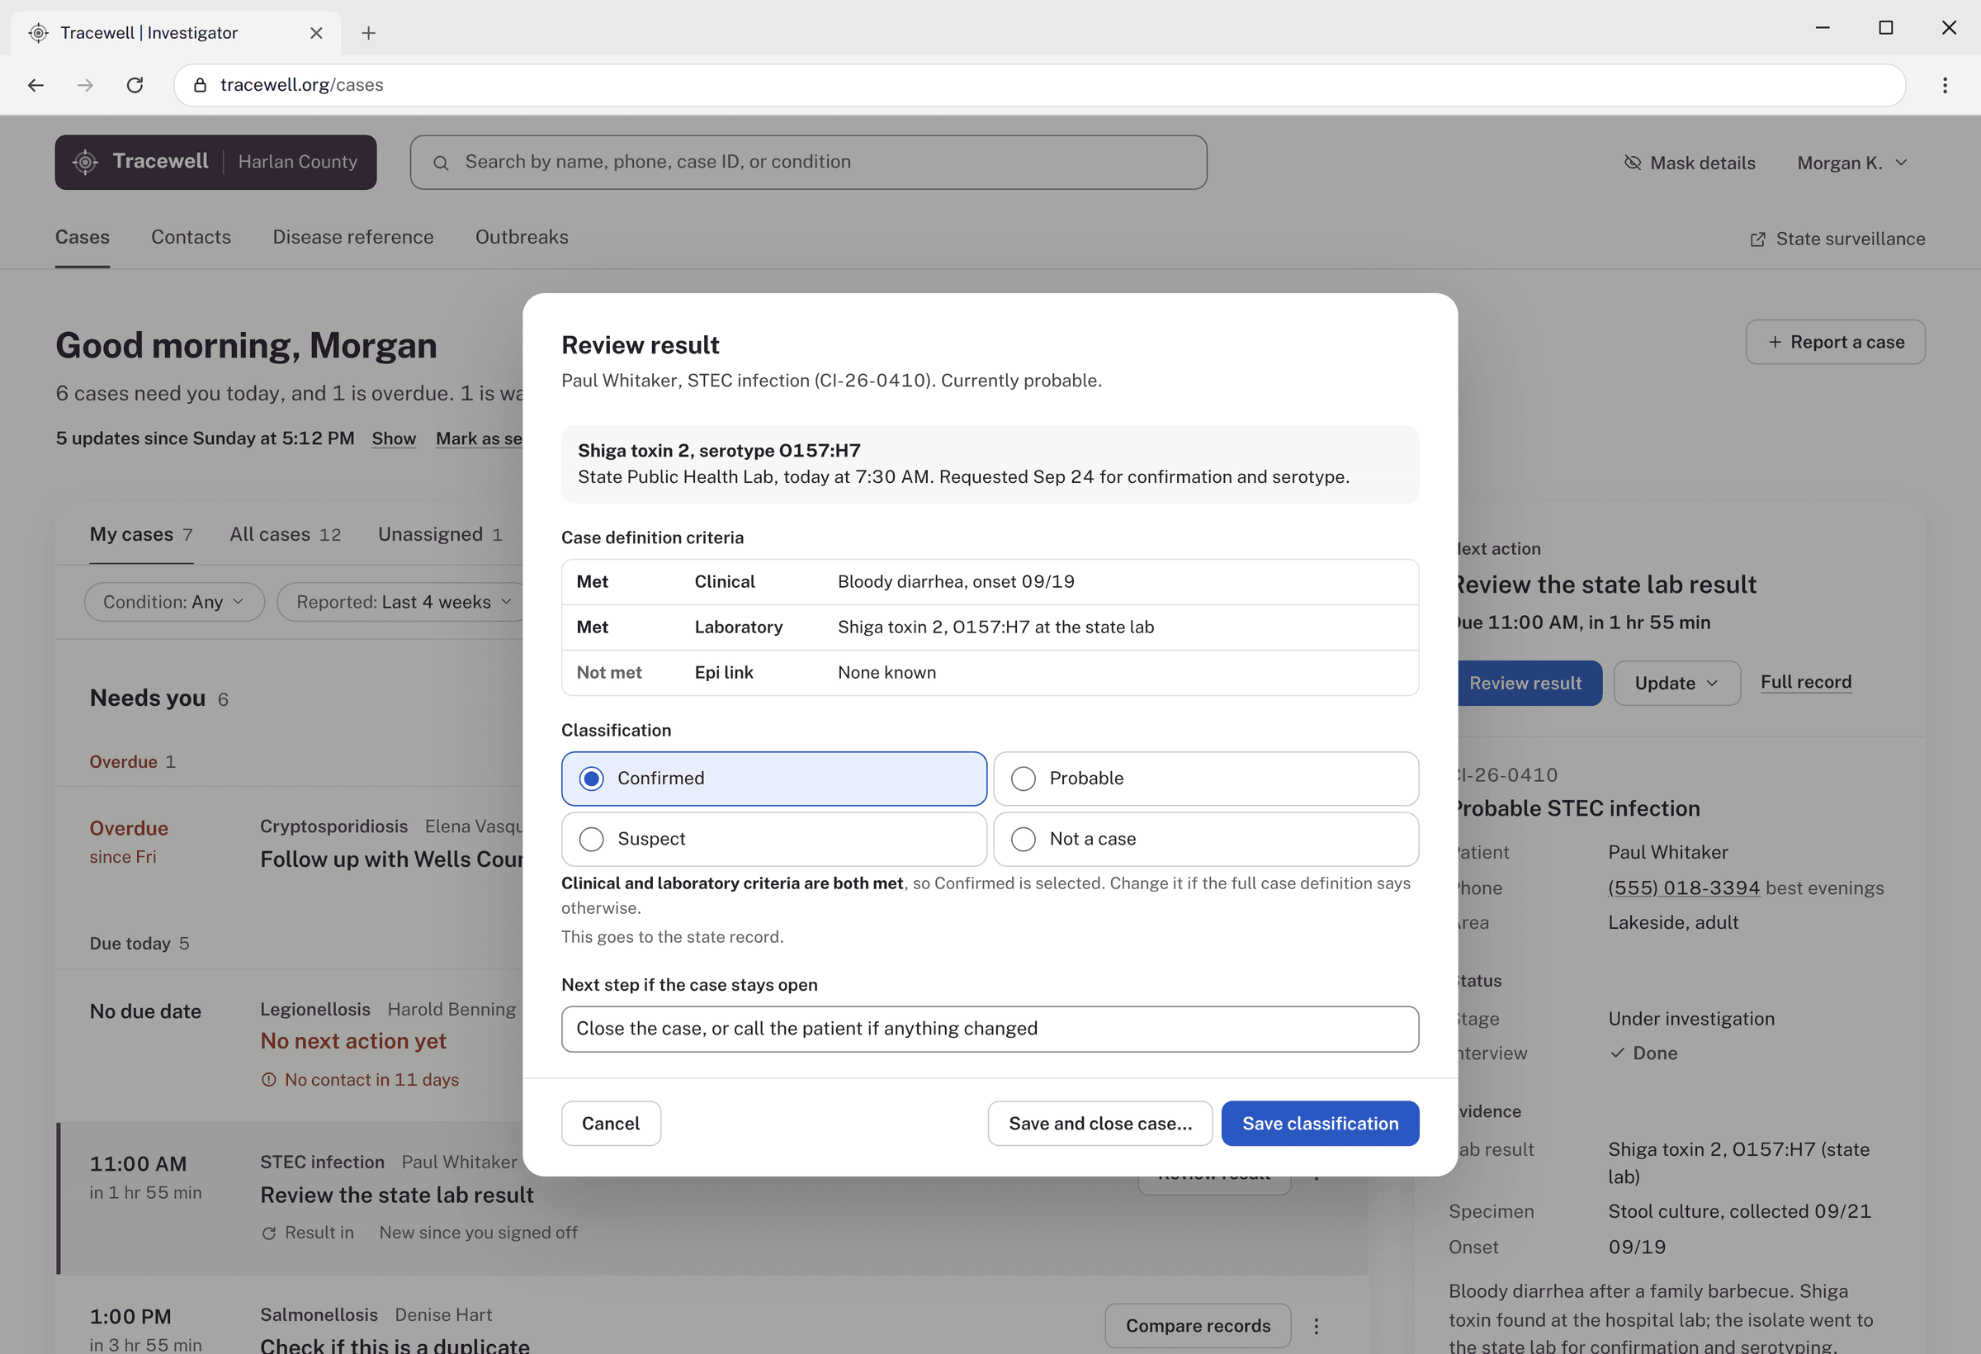Click the browser back arrow
Image resolution: width=1981 pixels, height=1354 pixels.
point(35,84)
